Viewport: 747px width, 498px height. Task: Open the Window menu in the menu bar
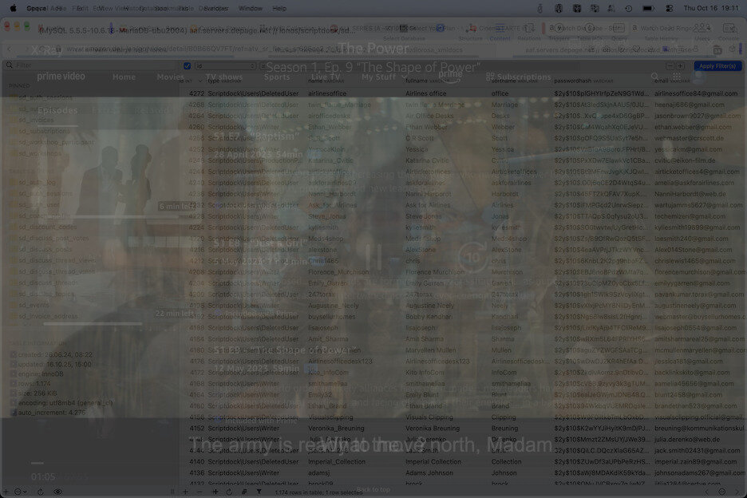coord(251,8)
